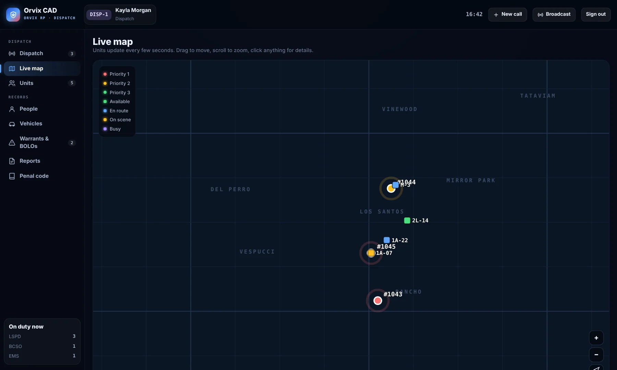Zoom in with the map plus button
Viewport: 617px width, 370px height.
click(x=596, y=338)
